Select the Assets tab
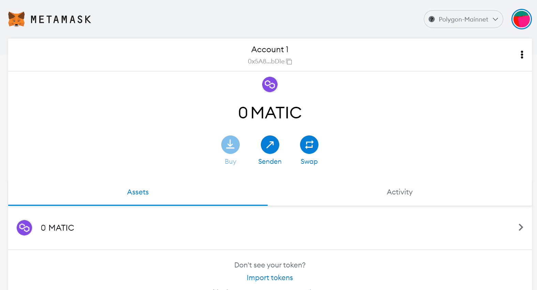The image size is (537, 290). pos(138,192)
